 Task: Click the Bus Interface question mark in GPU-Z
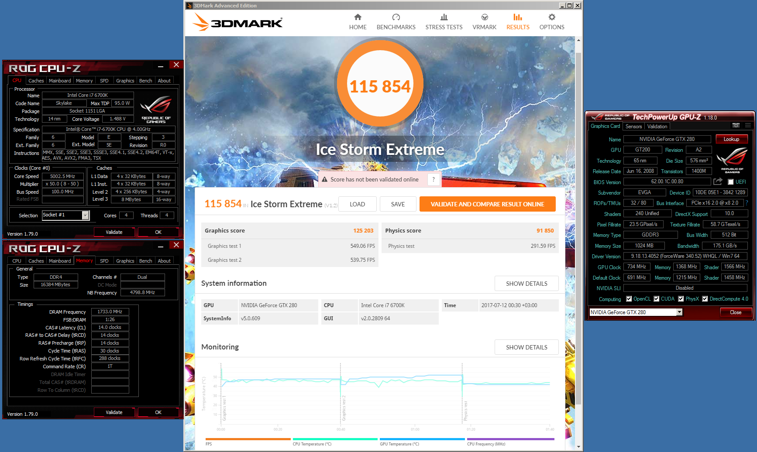pos(747,203)
